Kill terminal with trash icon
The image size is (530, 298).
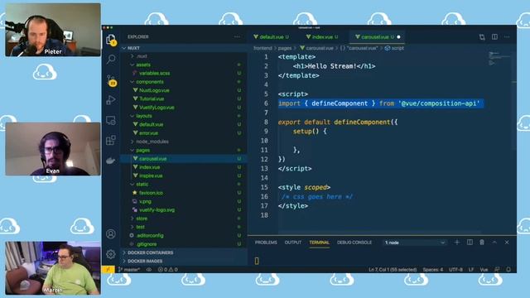click(482, 243)
